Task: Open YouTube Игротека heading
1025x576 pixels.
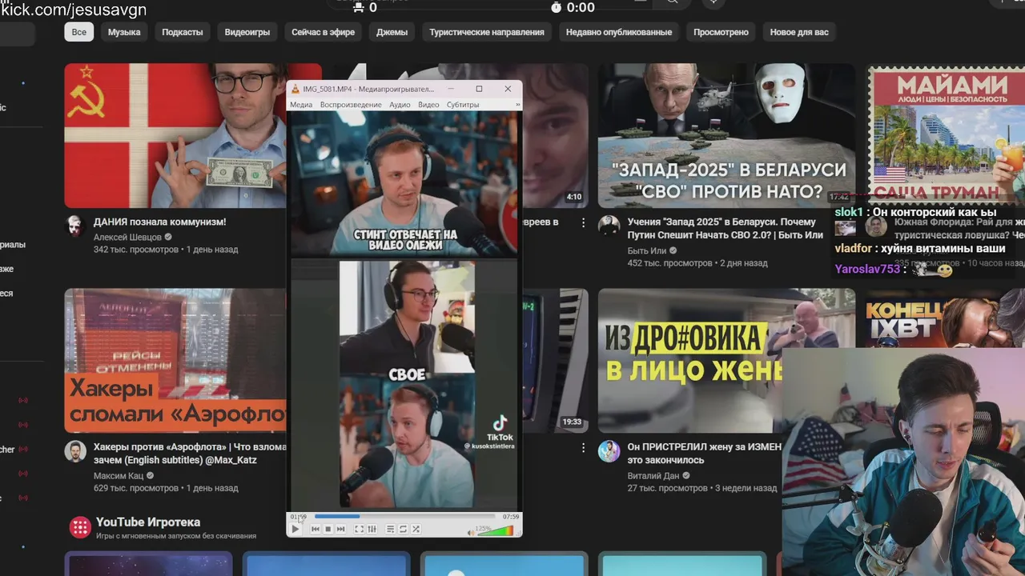Action: click(x=148, y=522)
